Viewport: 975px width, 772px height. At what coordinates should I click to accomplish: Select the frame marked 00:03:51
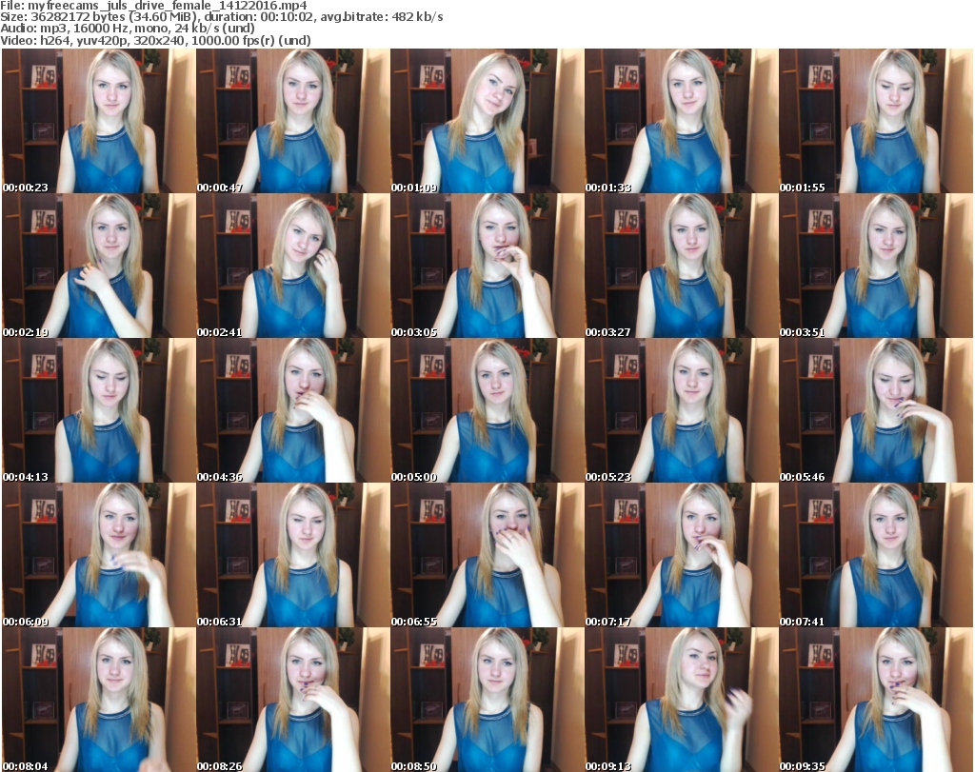[875, 266]
